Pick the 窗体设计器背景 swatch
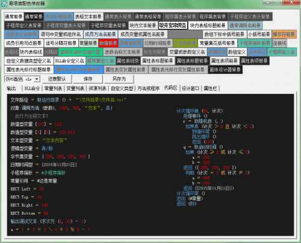This screenshot has width=301, height=243. (225, 70)
